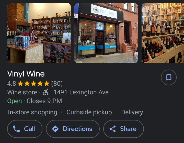Tap the Share button
The height and width of the screenshot is (143, 184).
pos(123,129)
